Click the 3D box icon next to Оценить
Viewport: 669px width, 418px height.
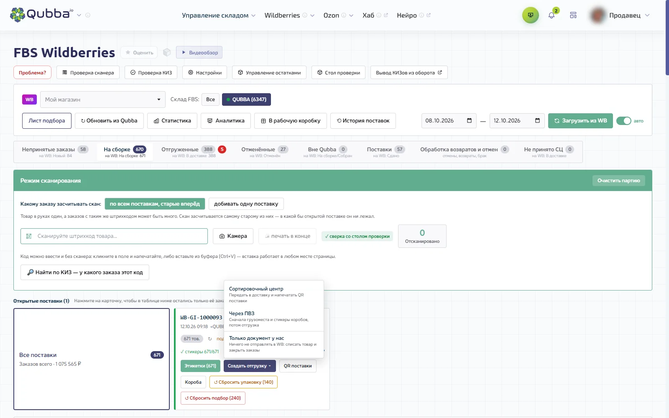(167, 52)
